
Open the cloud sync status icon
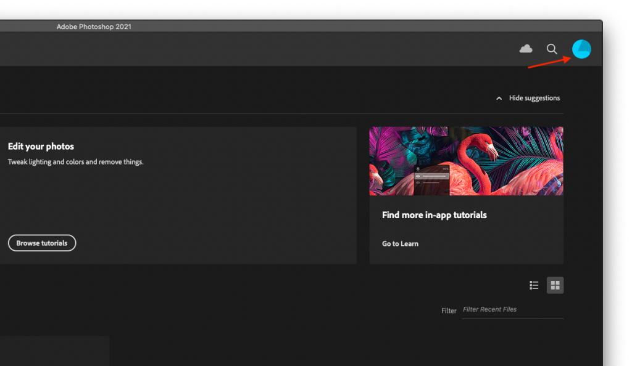pos(526,49)
